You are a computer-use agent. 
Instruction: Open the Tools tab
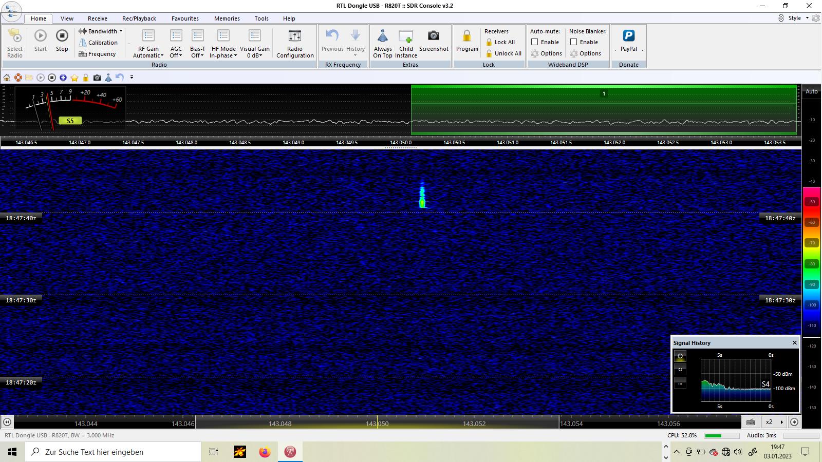click(x=261, y=18)
